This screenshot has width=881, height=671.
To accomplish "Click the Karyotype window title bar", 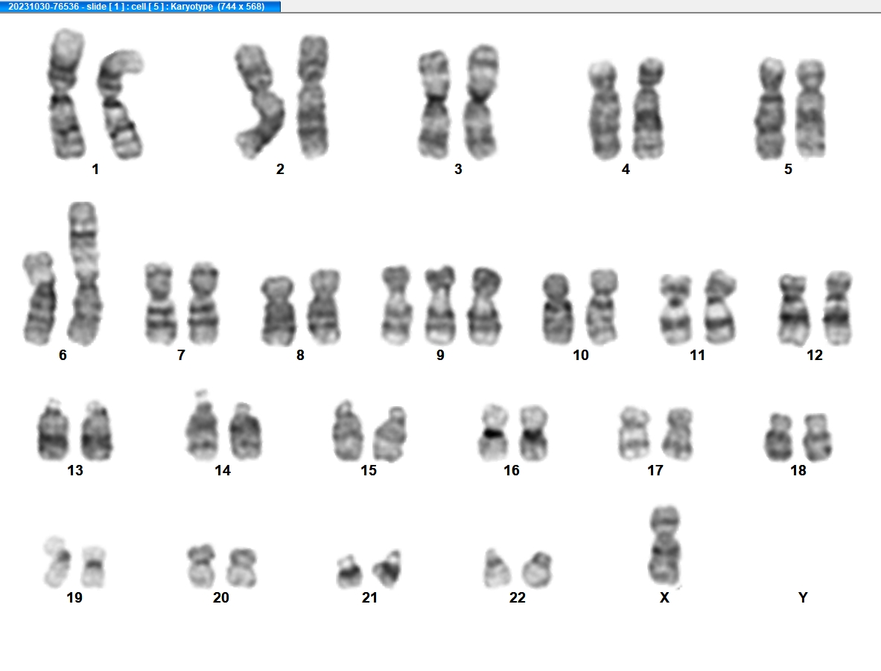I will 140,6.
